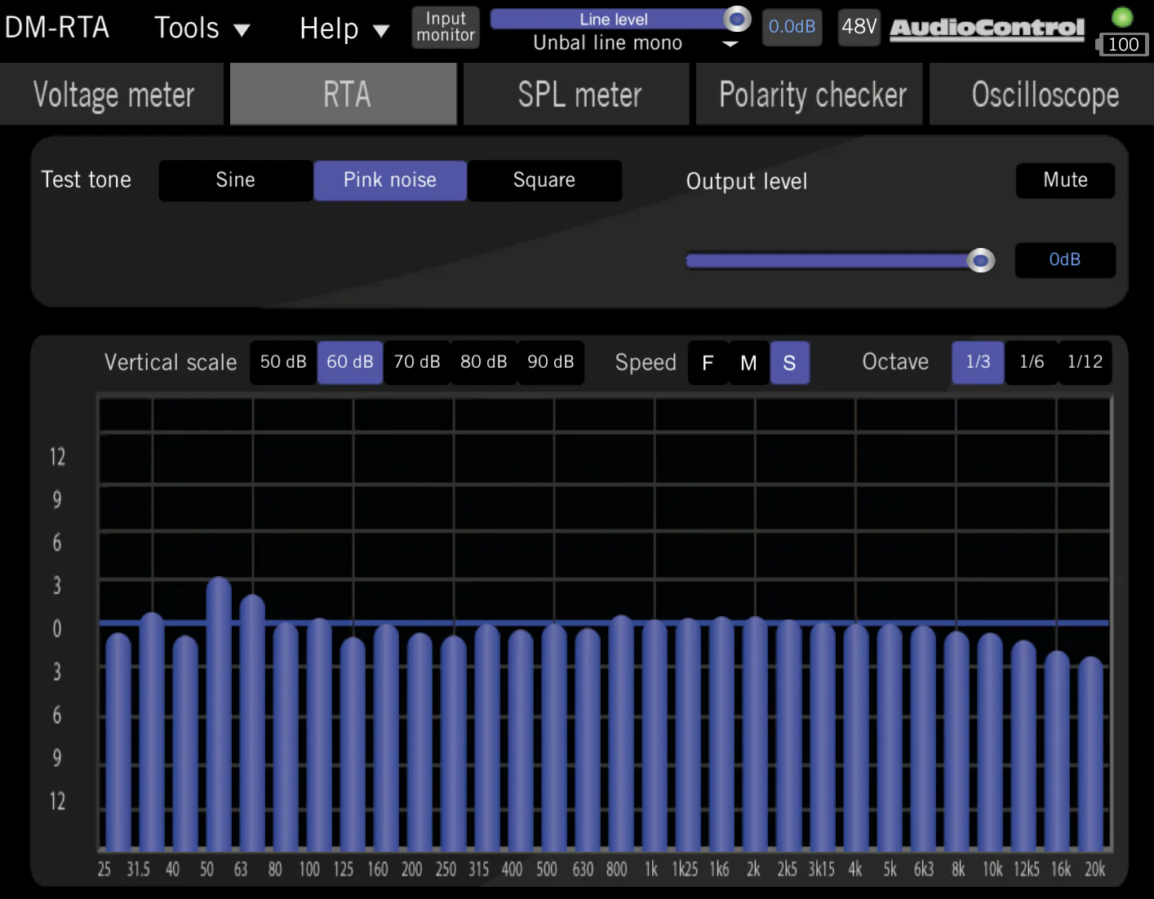This screenshot has height=899, width=1154.
Task: Open the Polarity checker
Action: click(x=811, y=94)
